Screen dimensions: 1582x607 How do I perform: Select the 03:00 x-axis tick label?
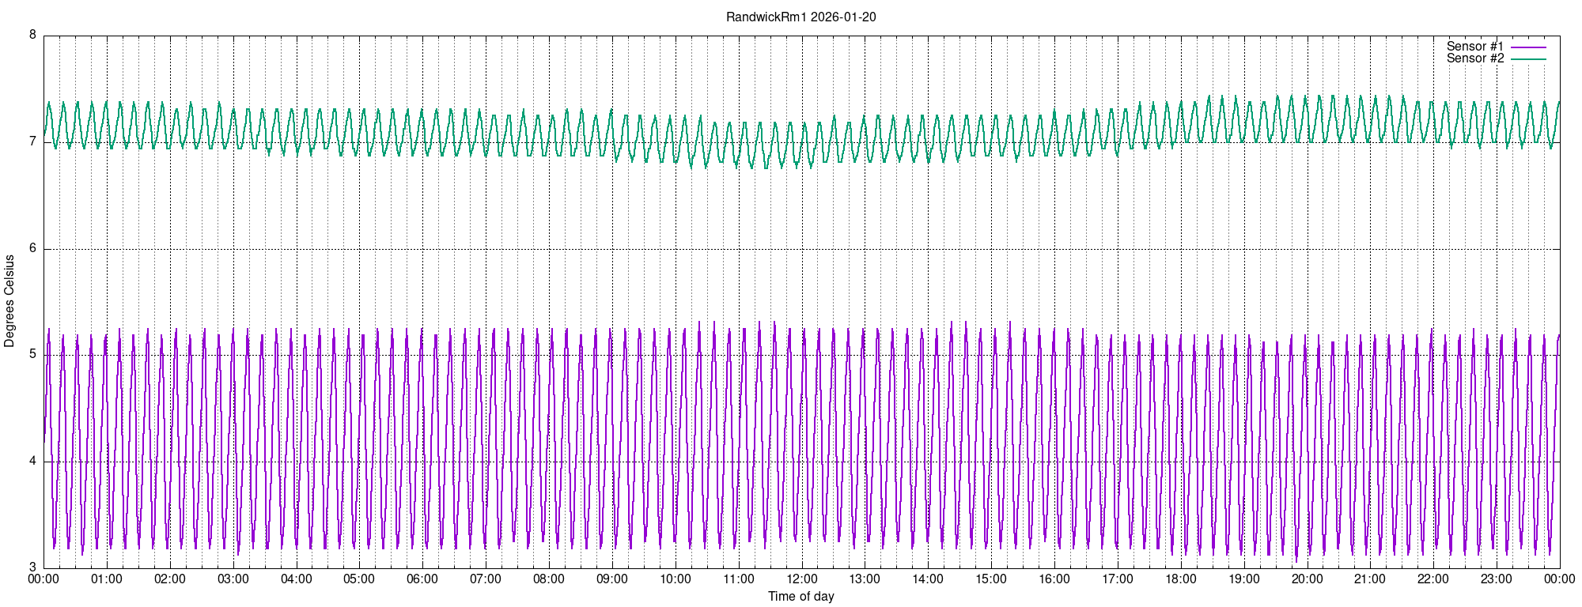coord(233,579)
